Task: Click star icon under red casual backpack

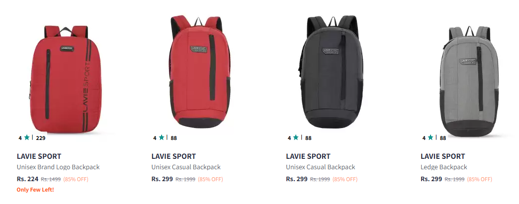Action: tap(162, 137)
